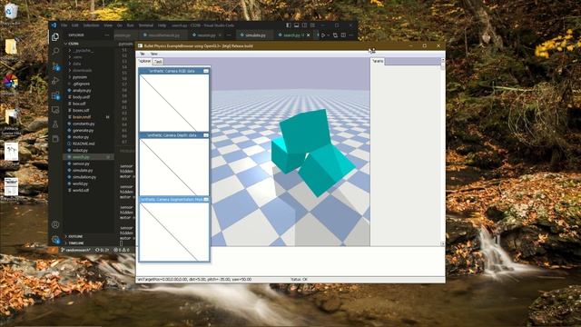Open the Pinwheel app desktop icon
This screenshot has height=327, width=581.
coord(11,81)
